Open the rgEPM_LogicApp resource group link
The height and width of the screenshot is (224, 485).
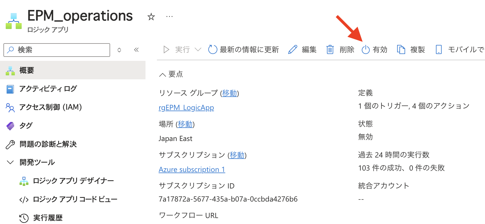pos(186,108)
